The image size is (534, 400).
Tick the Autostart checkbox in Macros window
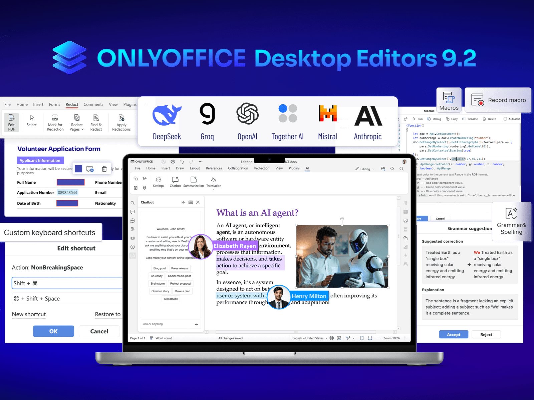(x=505, y=119)
